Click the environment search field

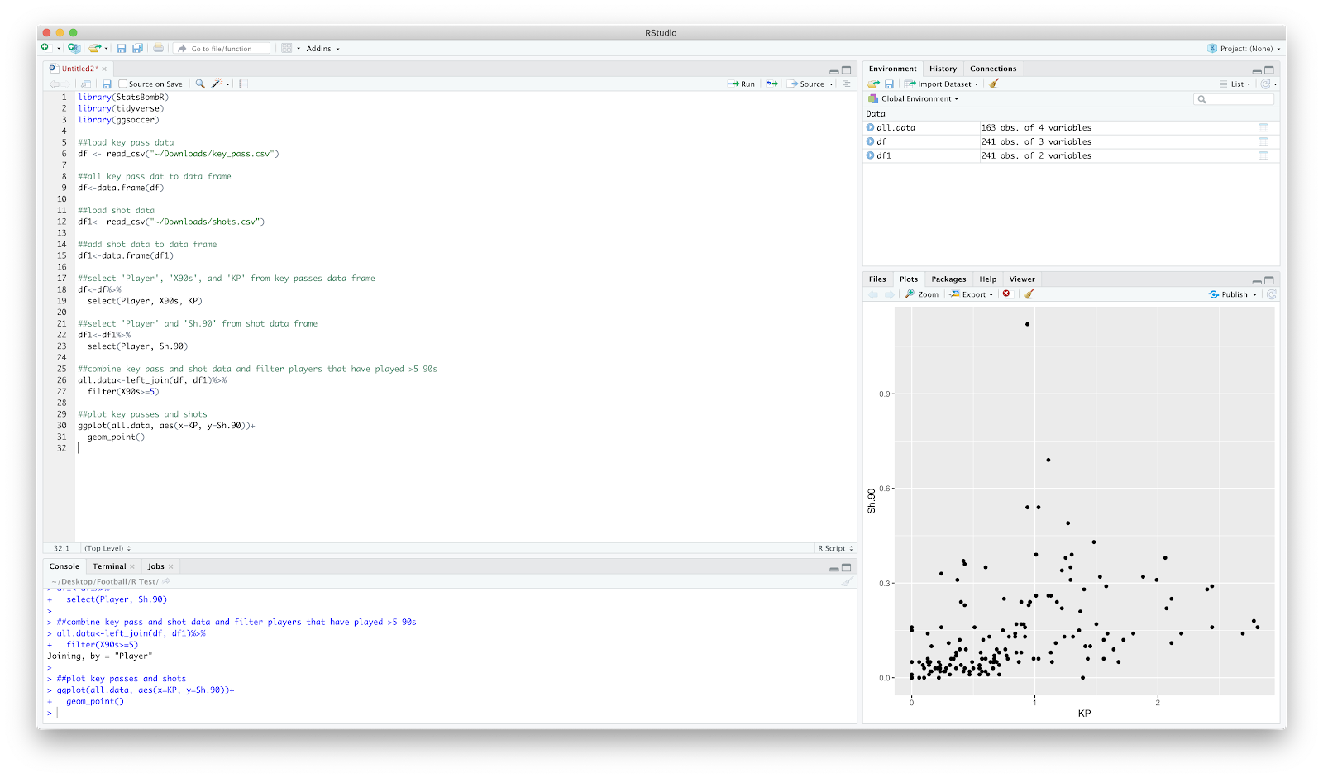[x=1234, y=99]
